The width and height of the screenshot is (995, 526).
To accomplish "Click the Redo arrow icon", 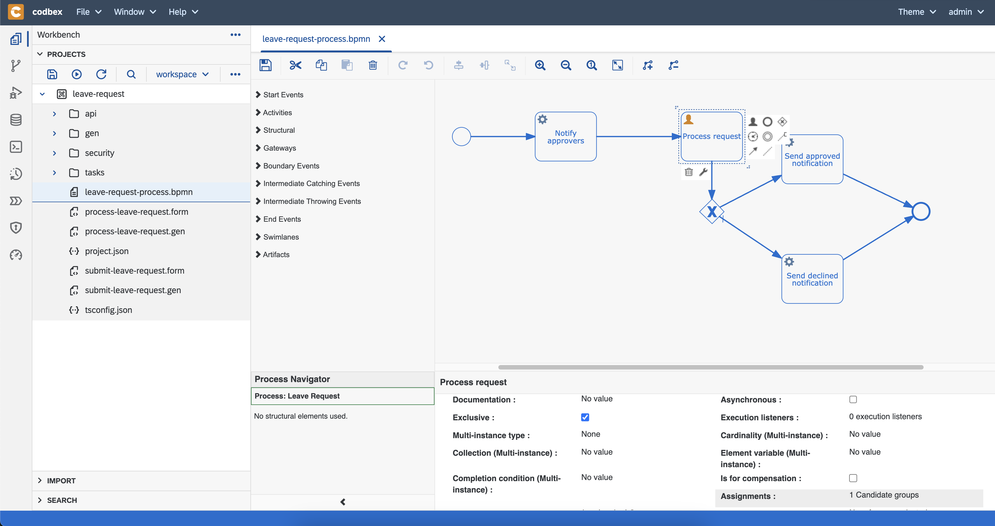I will [x=403, y=65].
